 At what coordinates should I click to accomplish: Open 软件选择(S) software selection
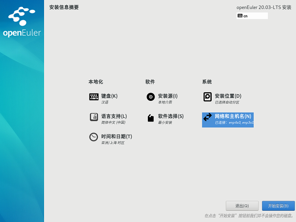pos(171,116)
